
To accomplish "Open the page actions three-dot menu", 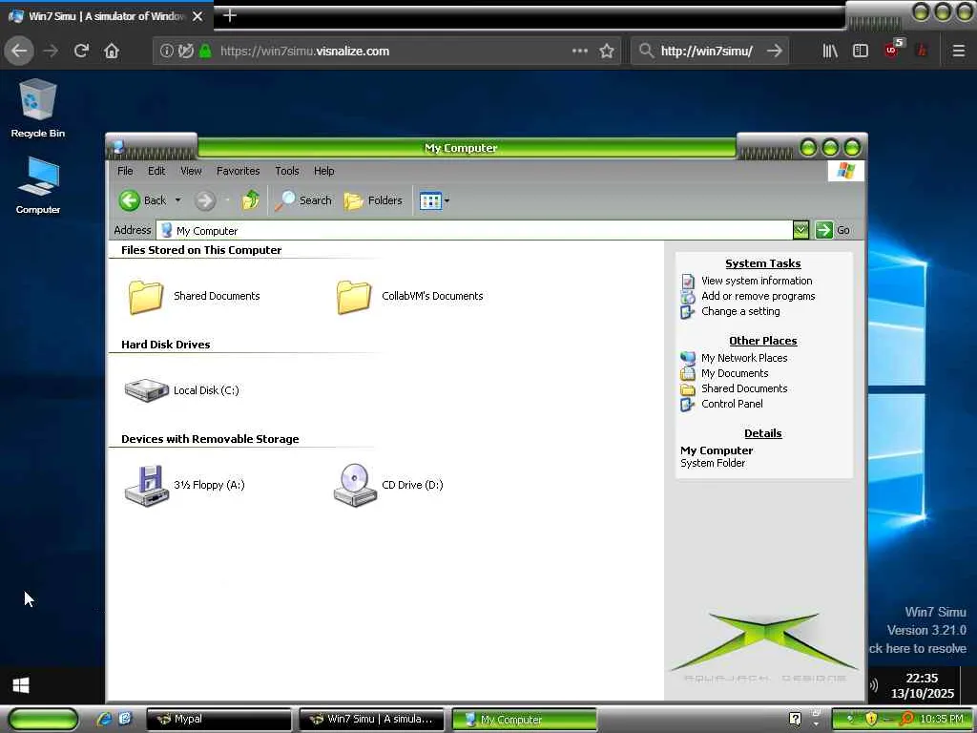I will pos(579,52).
